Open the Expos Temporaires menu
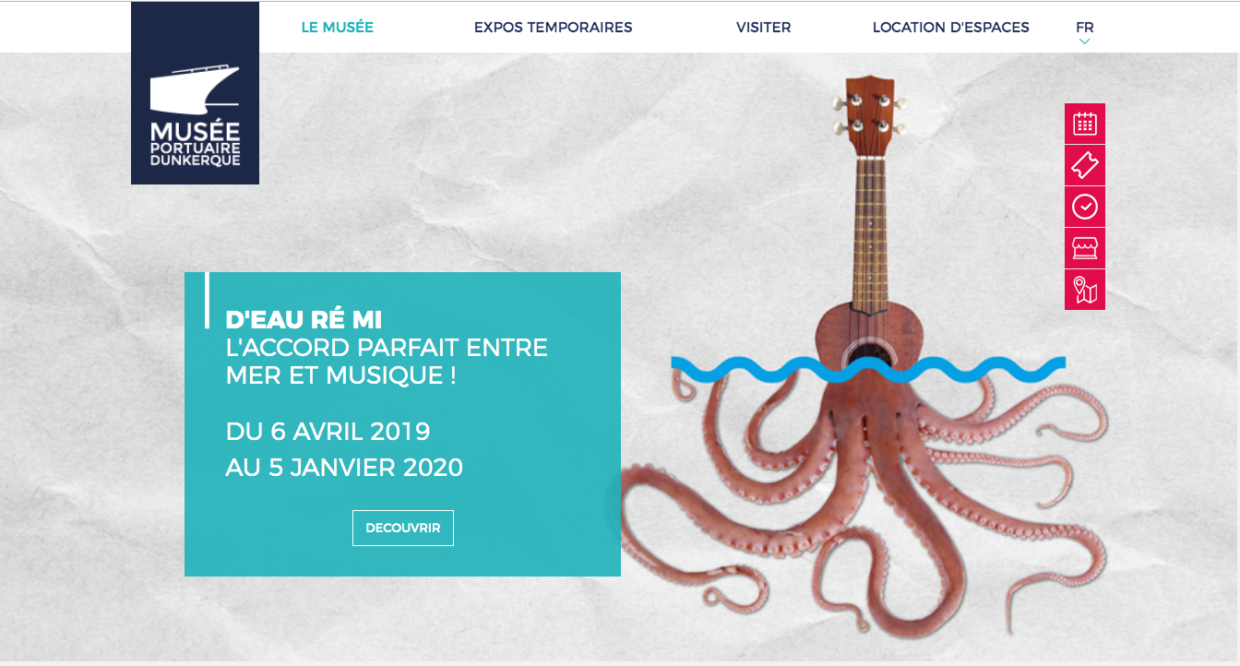 pyautogui.click(x=554, y=28)
